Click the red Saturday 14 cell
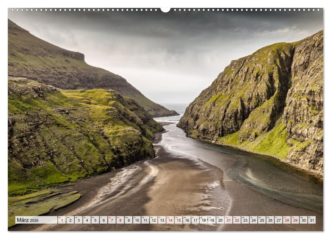 170,220
